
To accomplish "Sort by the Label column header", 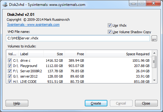I will [31, 54].
